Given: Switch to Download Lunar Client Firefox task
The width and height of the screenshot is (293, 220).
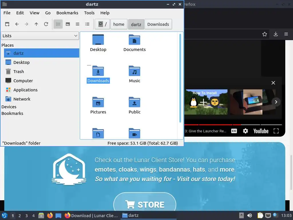Looking at the screenshot, I should click(x=91, y=215).
